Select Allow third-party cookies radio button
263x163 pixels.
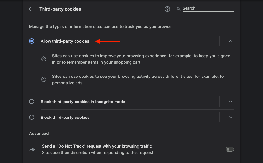(32, 41)
